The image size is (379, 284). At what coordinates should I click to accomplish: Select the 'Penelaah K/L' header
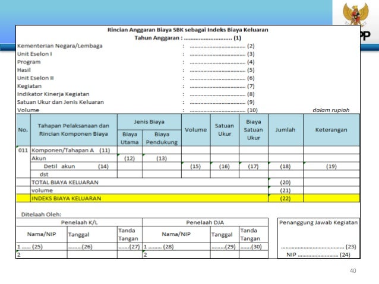point(80,222)
